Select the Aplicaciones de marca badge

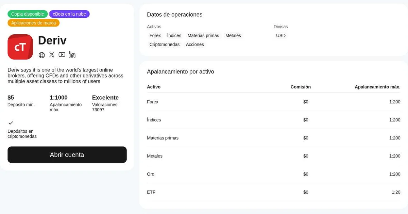coord(34,23)
